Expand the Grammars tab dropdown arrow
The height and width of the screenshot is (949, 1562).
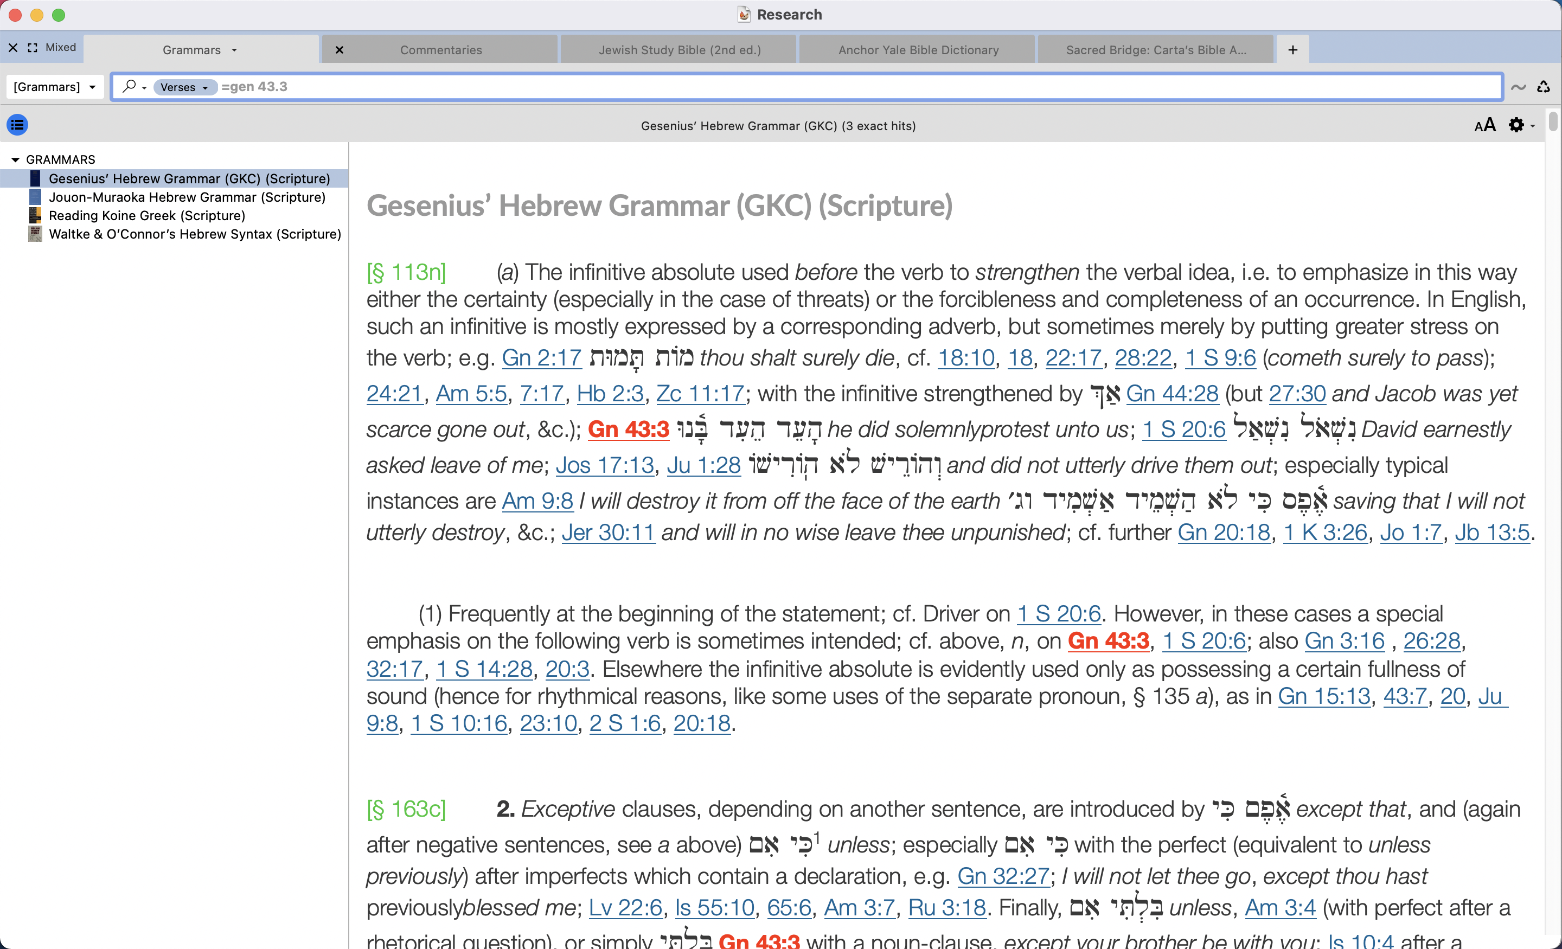234,50
